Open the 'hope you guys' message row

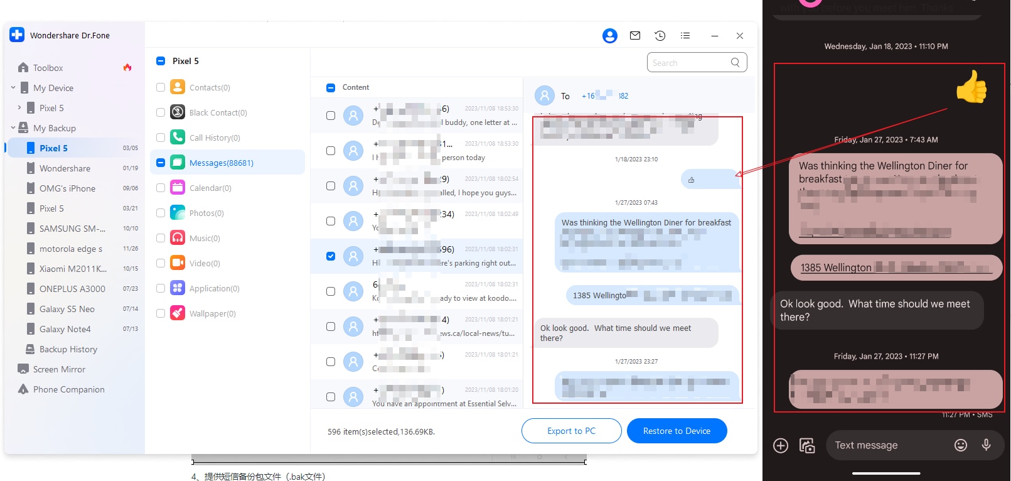tap(417, 186)
